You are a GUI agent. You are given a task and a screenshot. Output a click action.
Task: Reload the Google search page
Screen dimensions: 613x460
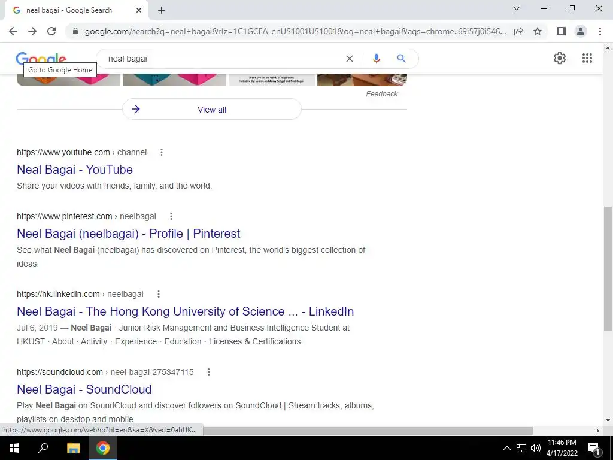51,31
